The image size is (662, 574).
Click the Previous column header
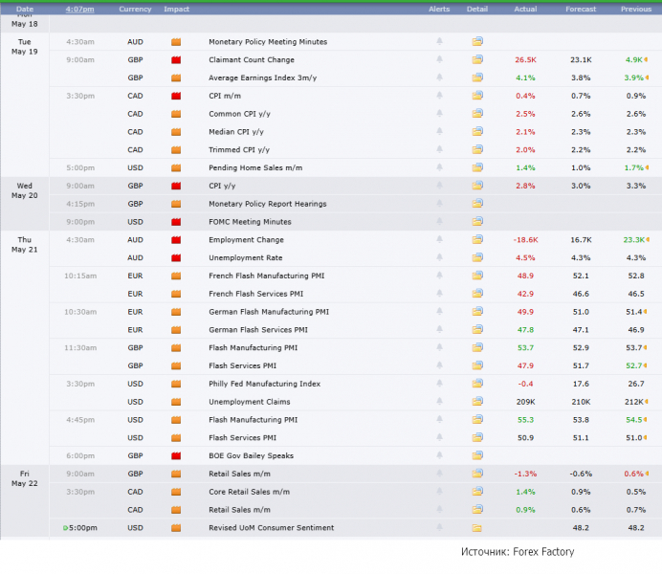click(636, 9)
